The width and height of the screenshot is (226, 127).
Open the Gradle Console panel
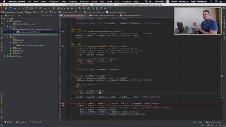click(x=213, y=122)
